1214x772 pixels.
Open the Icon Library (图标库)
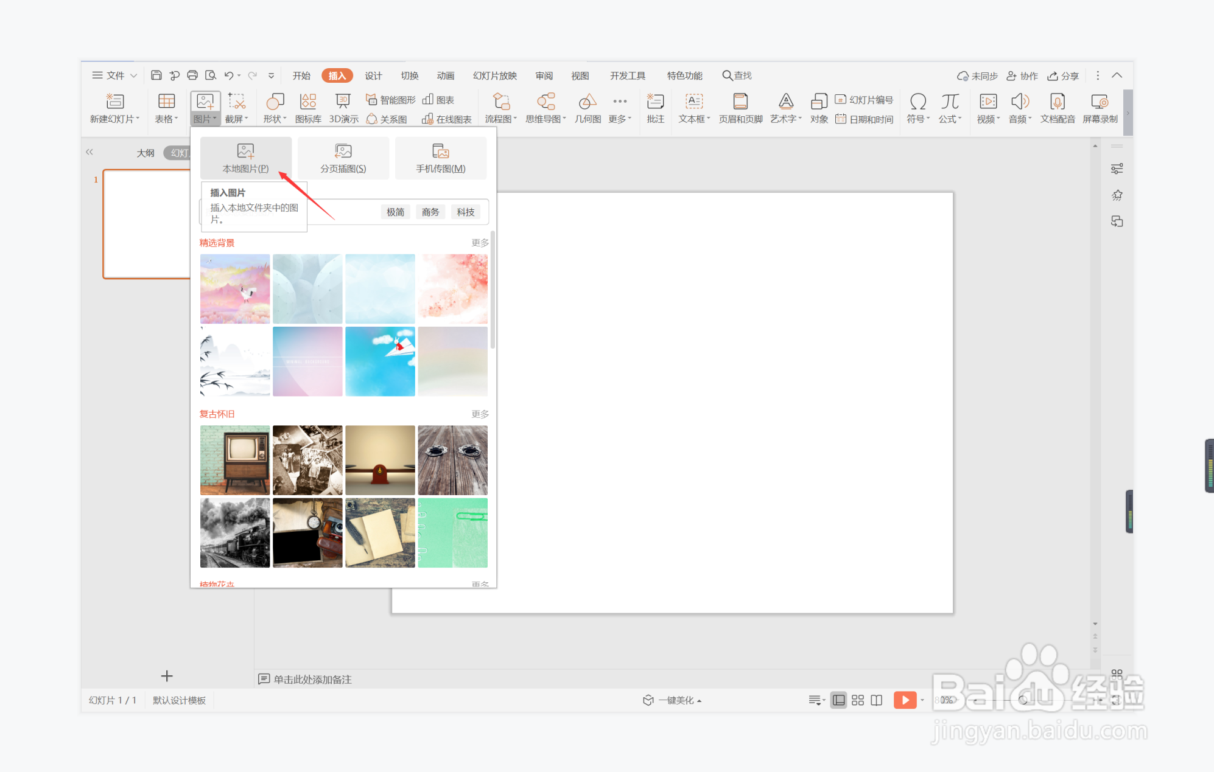tap(308, 108)
